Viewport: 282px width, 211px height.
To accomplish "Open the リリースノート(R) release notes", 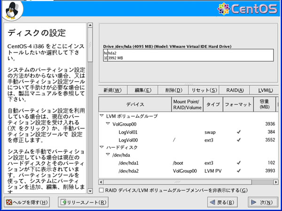I will point(83,202).
